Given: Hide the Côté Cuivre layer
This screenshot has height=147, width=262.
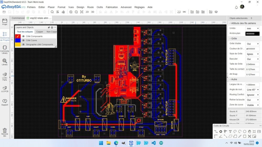Looking at the screenshot, I should [x=23, y=40].
